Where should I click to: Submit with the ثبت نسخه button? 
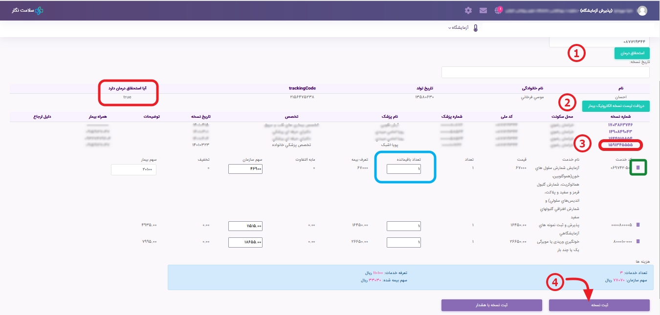(x=599, y=305)
